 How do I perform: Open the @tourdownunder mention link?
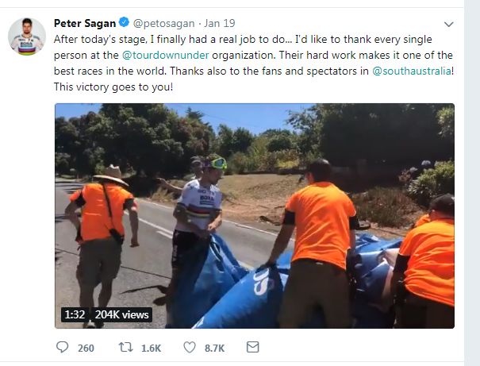(x=166, y=55)
